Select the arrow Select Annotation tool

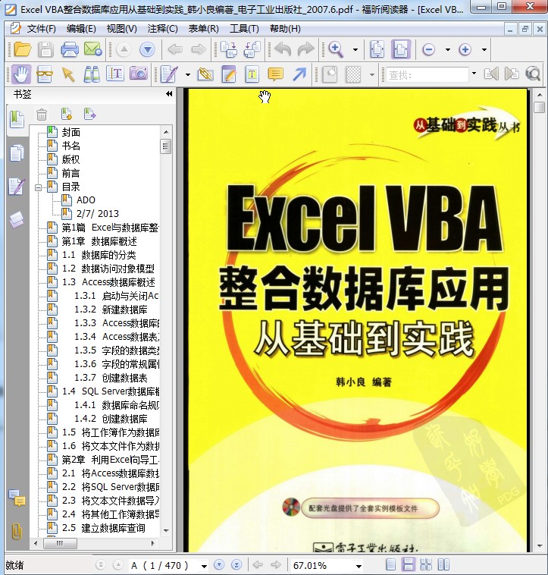[68, 75]
